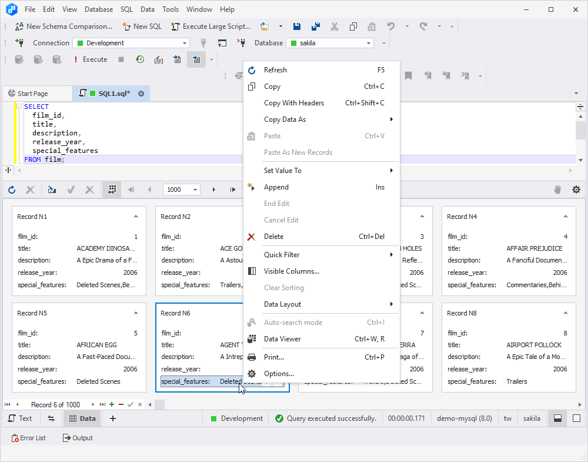Collapse Record N8 card
This screenshot has width=588, height=462.
point(566,313)
